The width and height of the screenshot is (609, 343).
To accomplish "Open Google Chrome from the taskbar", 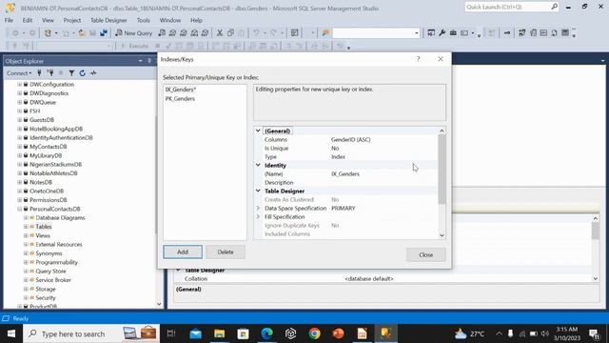I will [314, 333].
